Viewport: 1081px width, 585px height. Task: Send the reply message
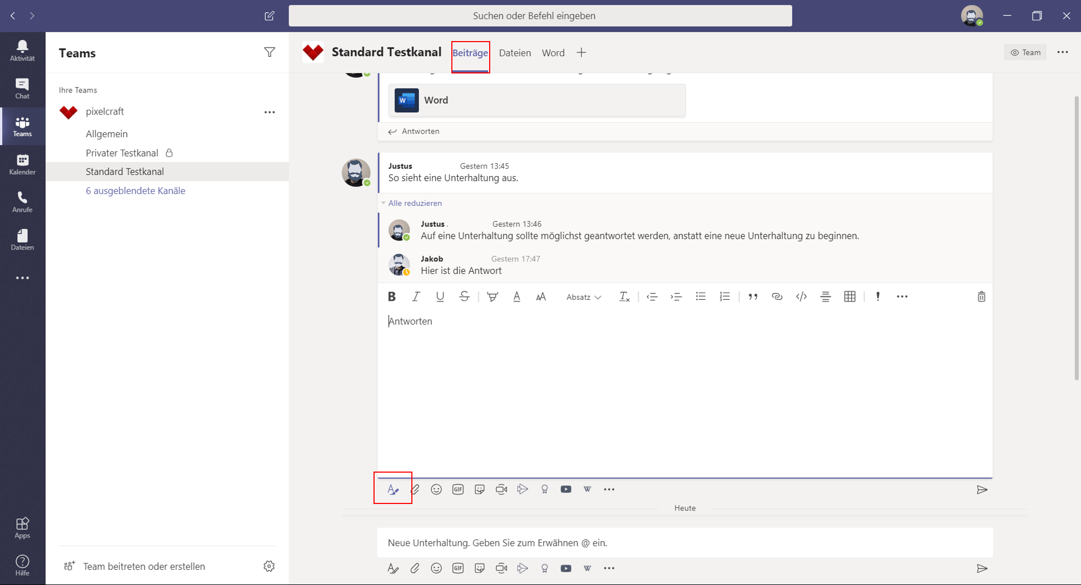[x=982, y=490]
